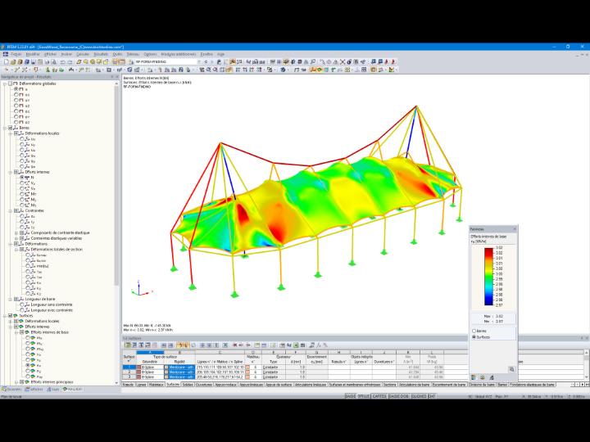The height and width of the screenshot is (442, 590).
Task: Go to next load case arrow
Action: (211, 62)
